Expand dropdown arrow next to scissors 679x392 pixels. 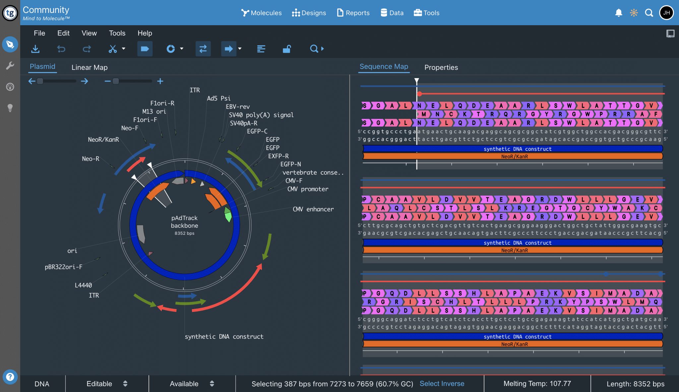124,49
